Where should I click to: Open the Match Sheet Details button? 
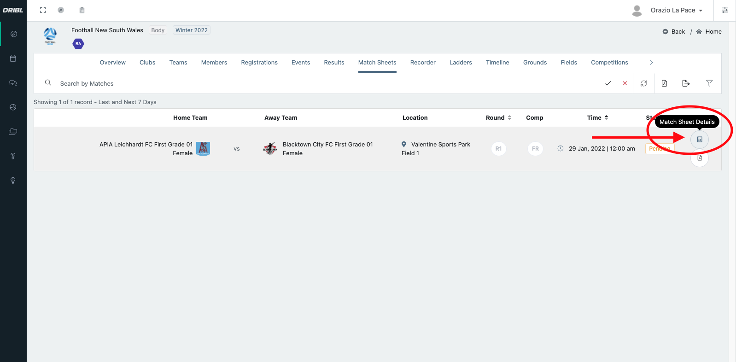[699, 140]
